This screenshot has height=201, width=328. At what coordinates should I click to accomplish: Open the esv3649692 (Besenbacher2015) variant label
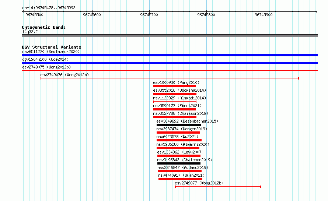[x=187, y=121]
